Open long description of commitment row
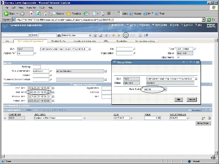219x164 pixels. pyautogui.click(x=84, y=118)
